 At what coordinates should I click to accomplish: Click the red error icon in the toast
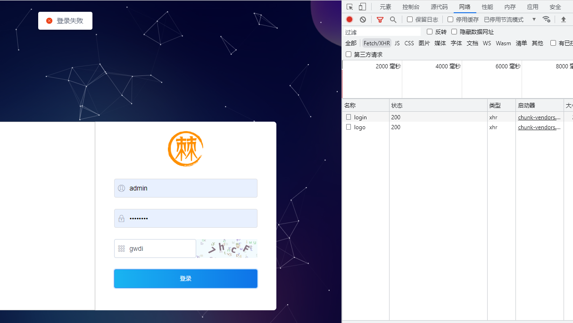click(x=49, y=21)
